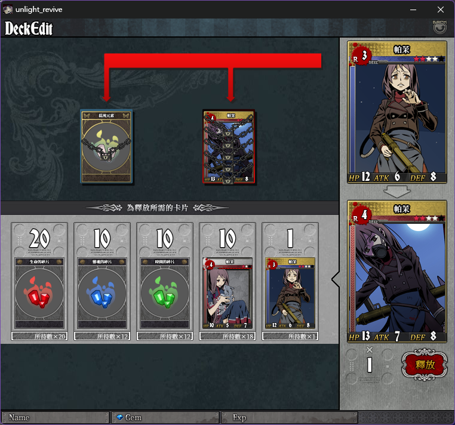Click the down arrow between card previews
The width and height of the screenshot is (455, 425).
(x=396, y=192)
